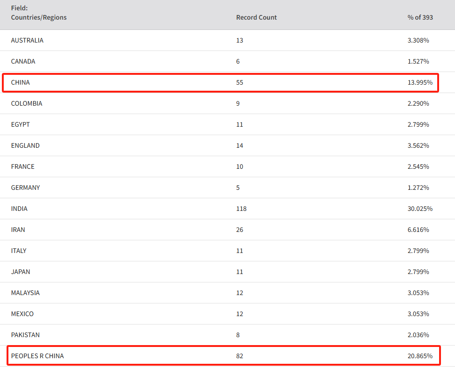Viewport: 455px width, 368px height.
Task: Click INDIA record count 118
Action: (x=241, y=209)
